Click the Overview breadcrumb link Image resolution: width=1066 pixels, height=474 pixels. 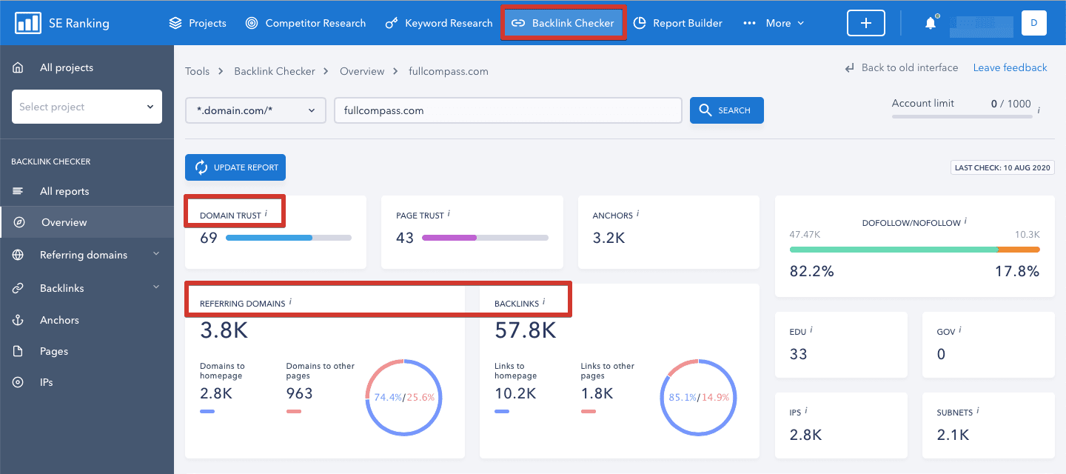[362, 71]
